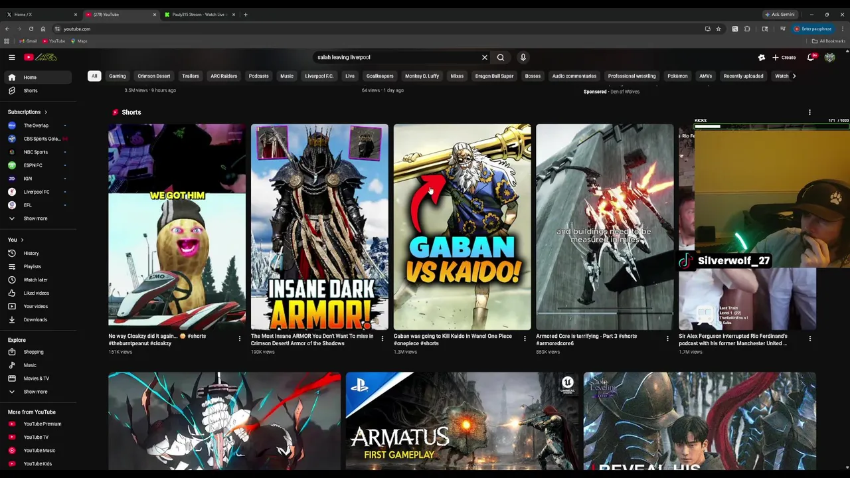Bookmark this page with star icon
This screenshot has width=850, height=478.
[718, 29]
